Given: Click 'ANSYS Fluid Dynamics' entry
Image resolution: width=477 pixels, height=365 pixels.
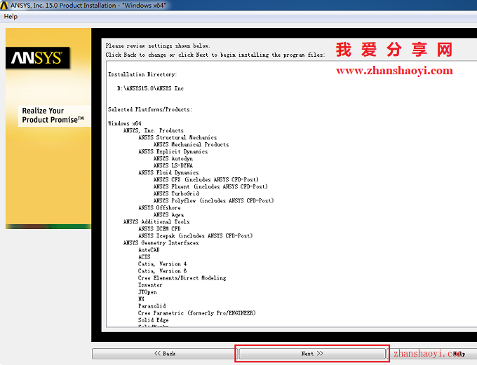Looking at the screenshot, I should click(x=168, y=172).
